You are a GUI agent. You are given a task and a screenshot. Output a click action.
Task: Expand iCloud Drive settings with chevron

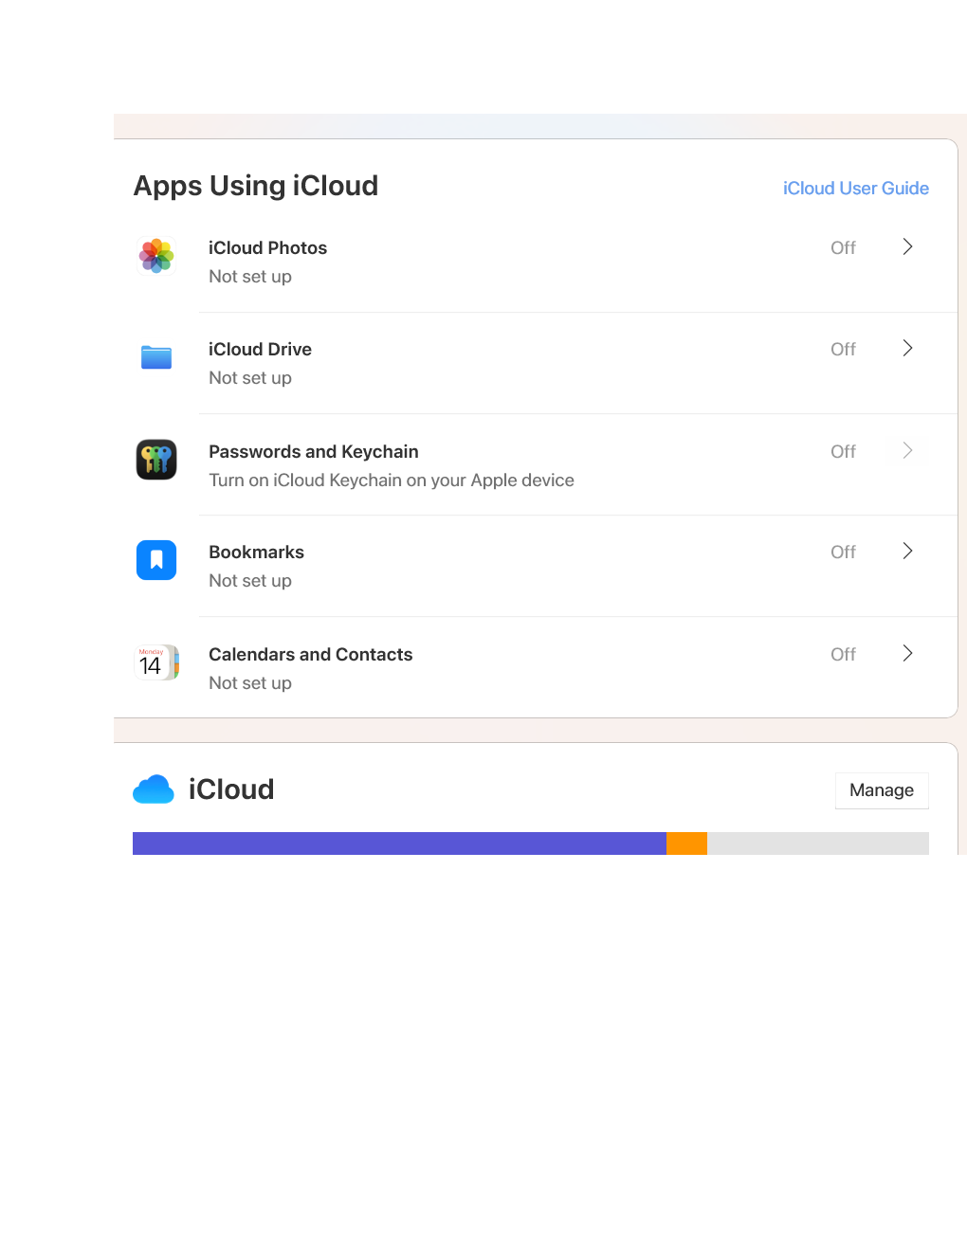click(907, 348)
